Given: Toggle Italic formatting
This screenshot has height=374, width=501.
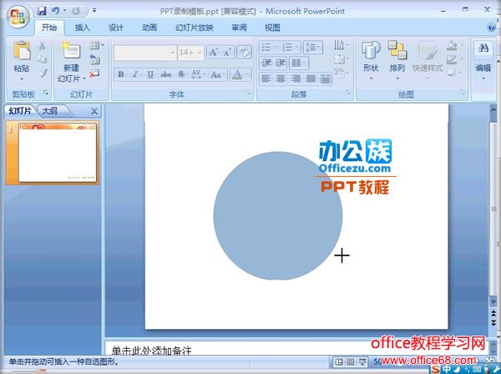Looking at the screenshot, I should point(135,75).
